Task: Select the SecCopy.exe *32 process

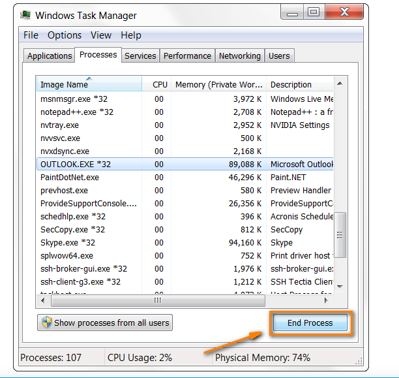Action: click(x=185, y=229)
